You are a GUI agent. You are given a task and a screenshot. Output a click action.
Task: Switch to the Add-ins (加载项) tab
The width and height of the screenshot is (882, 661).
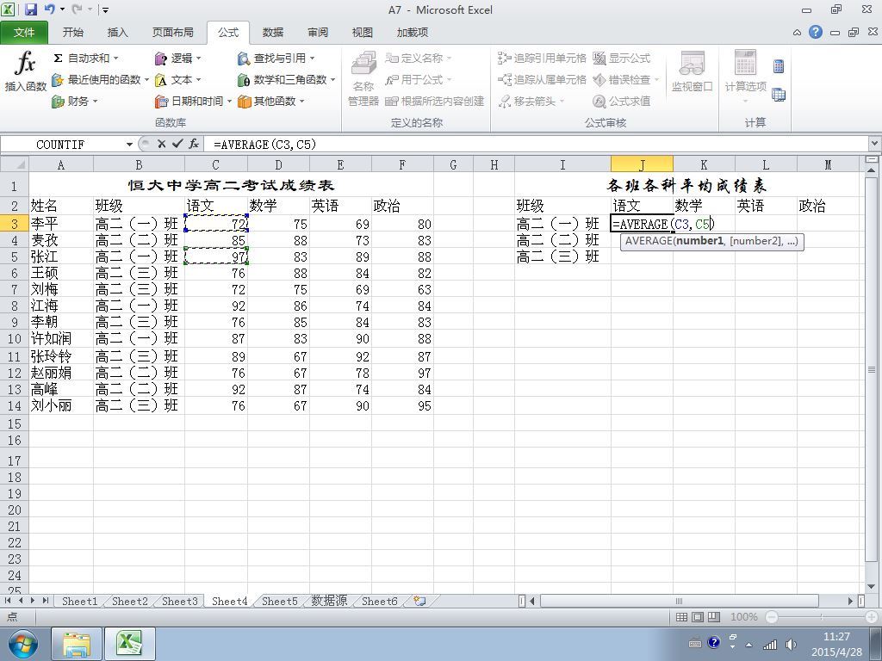pos(413,33)
